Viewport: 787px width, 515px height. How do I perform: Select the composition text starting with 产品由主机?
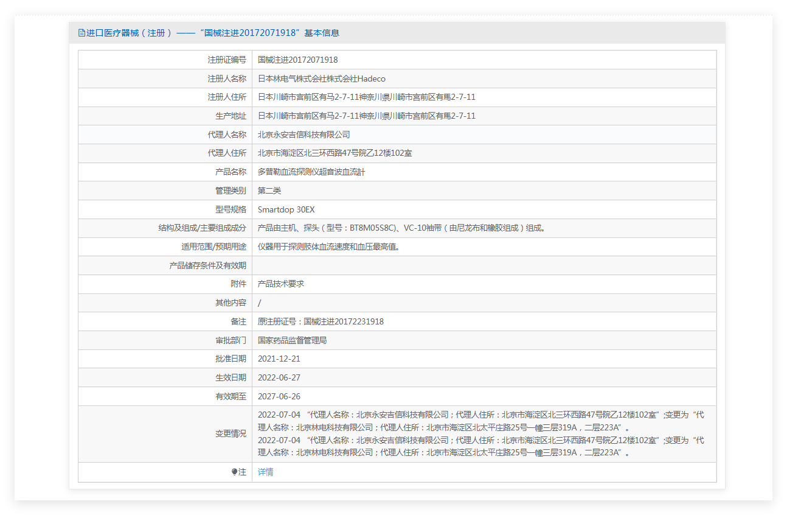[401, 228]
